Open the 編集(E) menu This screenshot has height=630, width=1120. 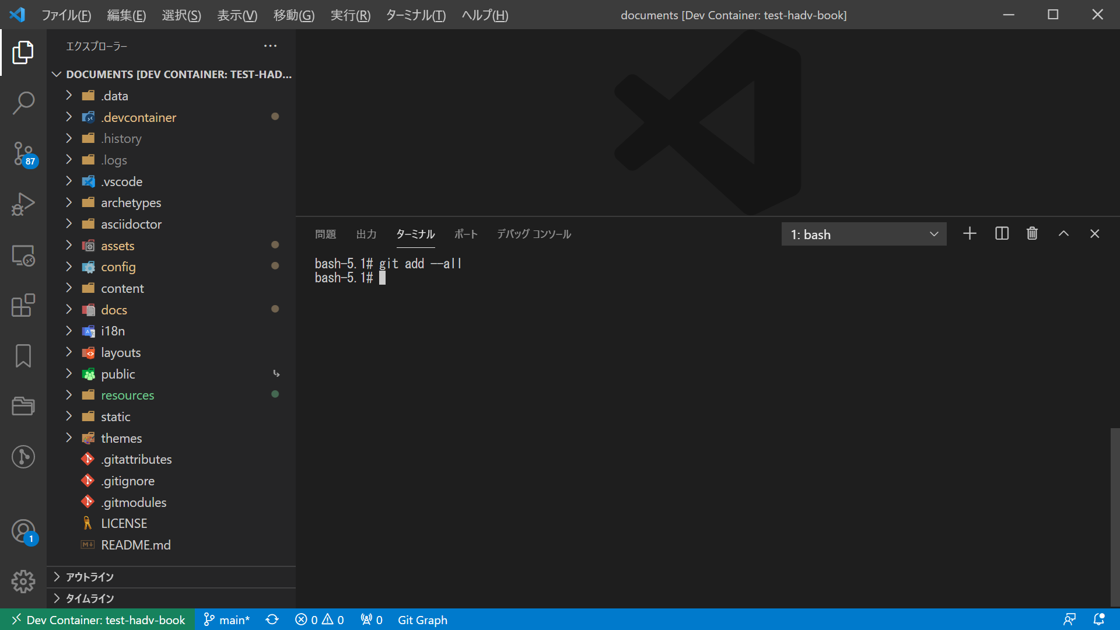point(127,15)
